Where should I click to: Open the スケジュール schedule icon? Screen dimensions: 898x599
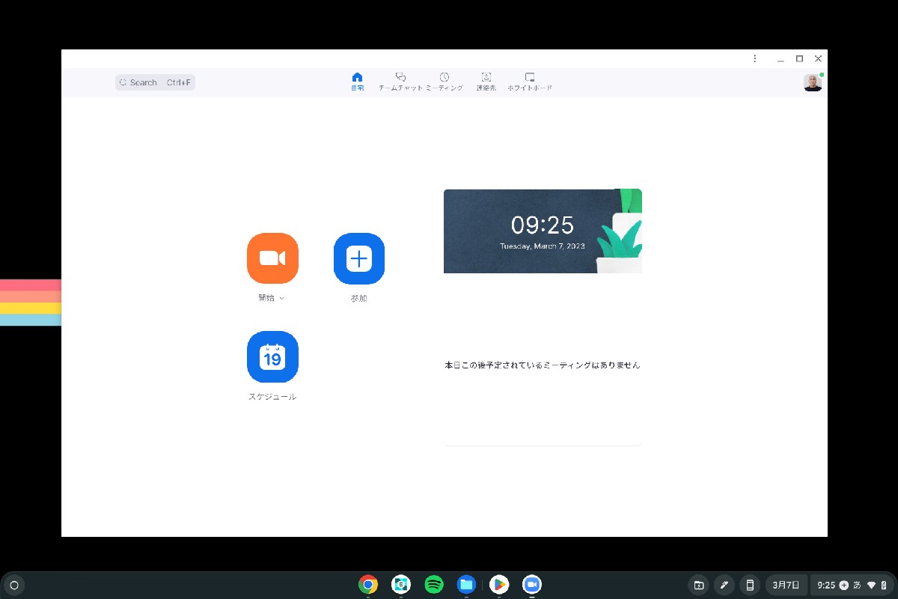(272, 357)
